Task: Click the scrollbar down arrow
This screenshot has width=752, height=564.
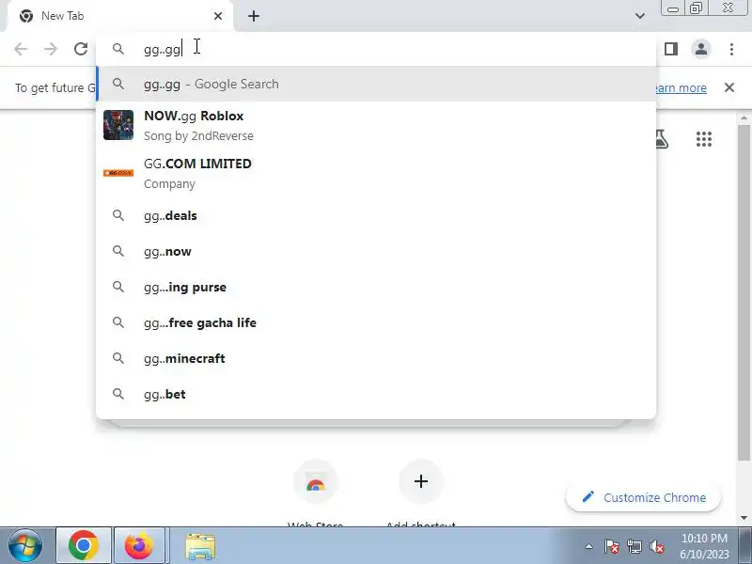Action: click(744, 518)
